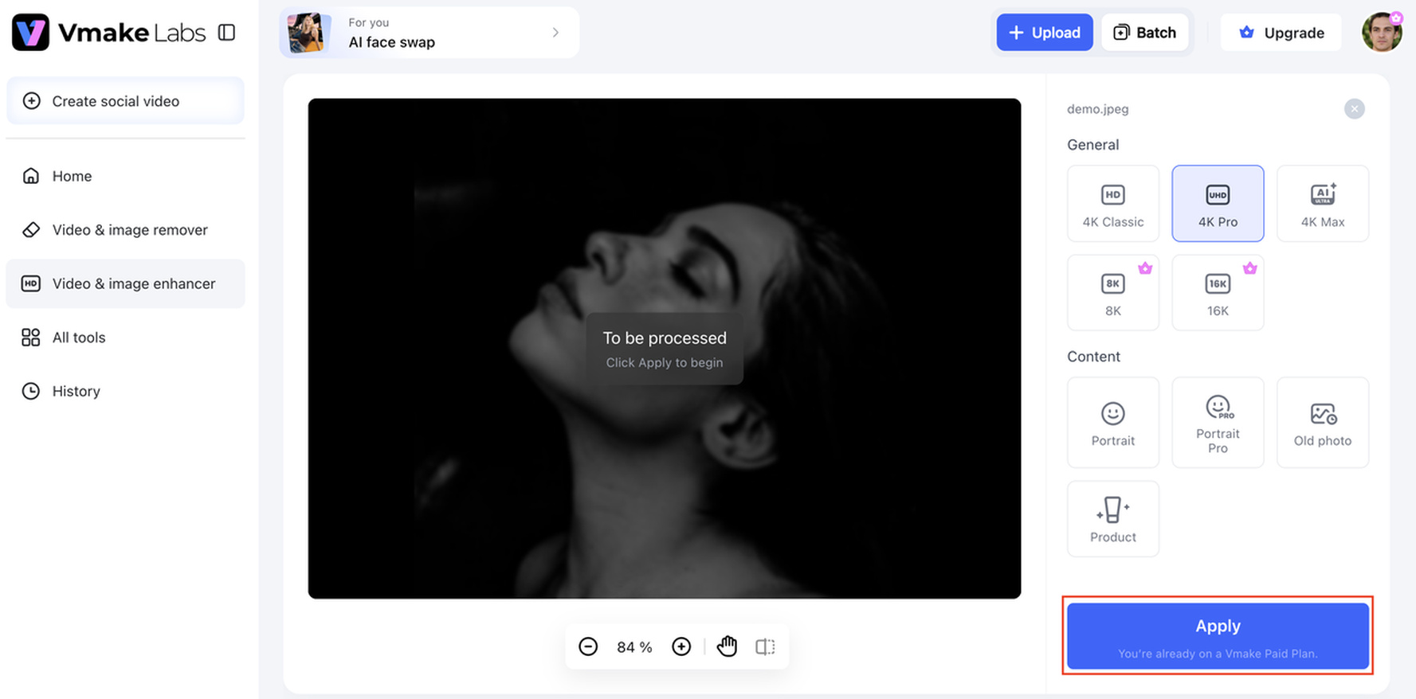Click AI face swap thumbnail image

[x=309, y=33]
